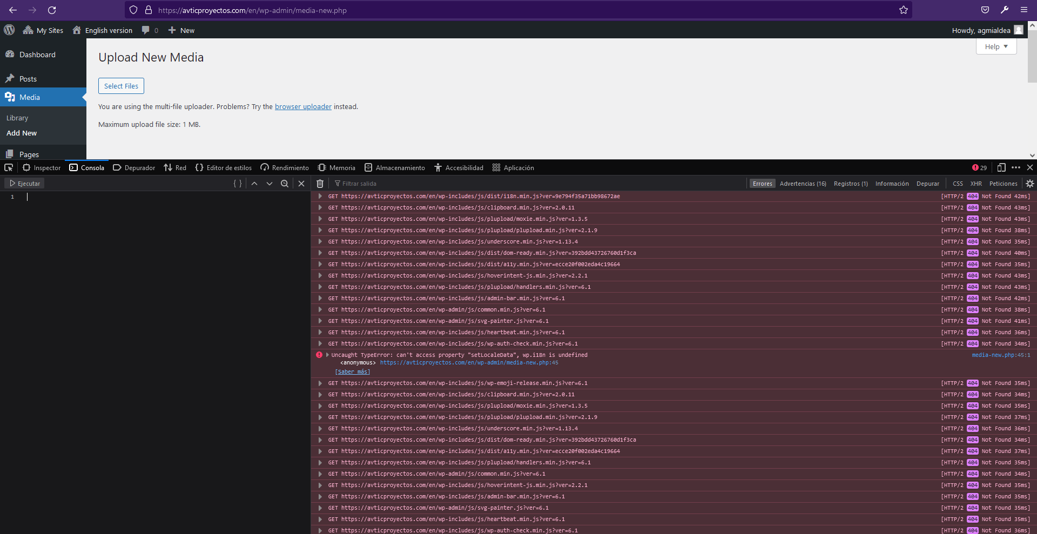Image resolution: width=1037 pixels, height=534 pixels.
Task: Expand the first underscore.min.js request row
Action: pos(320,242)
